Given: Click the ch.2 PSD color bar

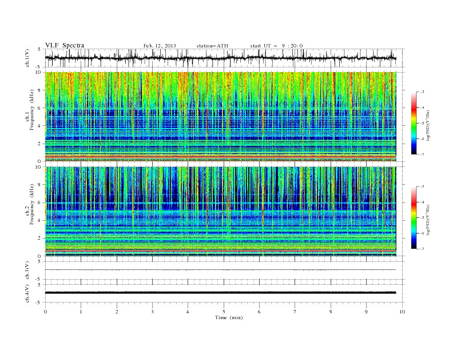Looking at the screenshot, I should [x=414, y=217].
